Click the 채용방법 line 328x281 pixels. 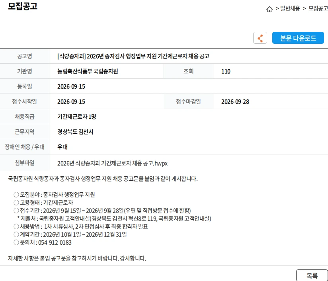81,226
